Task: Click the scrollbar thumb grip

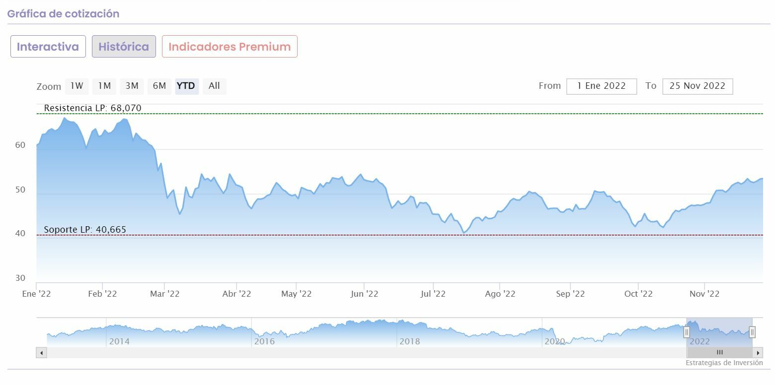Action: click(x=719, y=353)
